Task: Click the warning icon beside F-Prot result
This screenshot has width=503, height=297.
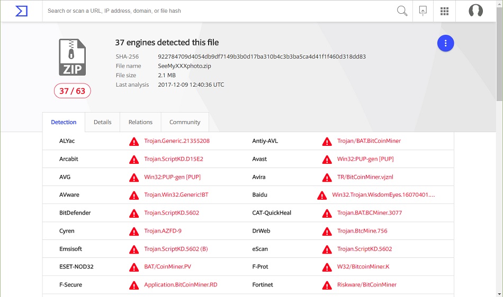Action: 327,267
